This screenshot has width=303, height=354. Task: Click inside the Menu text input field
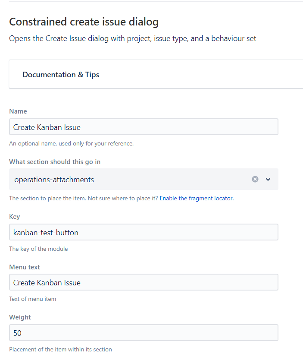[144, 282]
